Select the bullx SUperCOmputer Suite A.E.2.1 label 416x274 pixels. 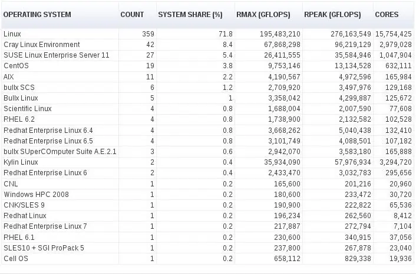(x=60, y=152)
